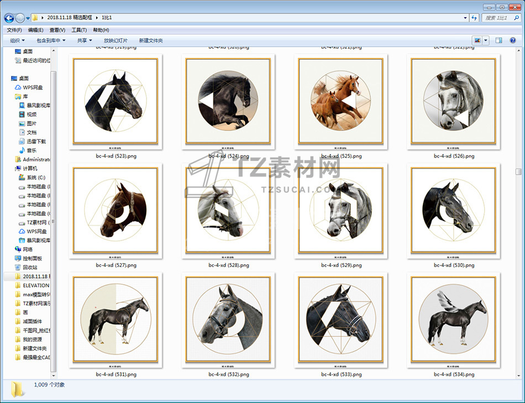Screen dimensions: 525x403
Task: Select 新建文件夹 folder in tree
Action: click(31, 348)
